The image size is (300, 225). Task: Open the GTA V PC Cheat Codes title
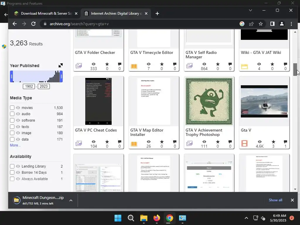[x=96, y=130]
